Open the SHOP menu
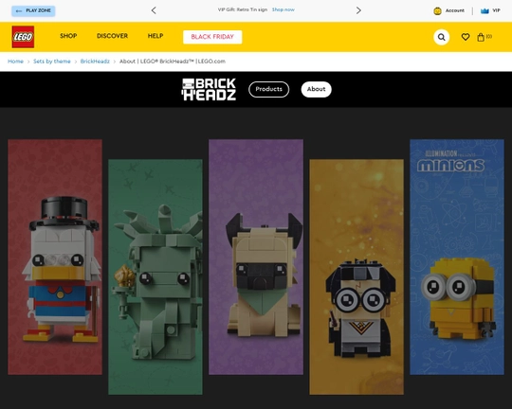Viewport: 512px width, 409px height. [x=68, y=36]
